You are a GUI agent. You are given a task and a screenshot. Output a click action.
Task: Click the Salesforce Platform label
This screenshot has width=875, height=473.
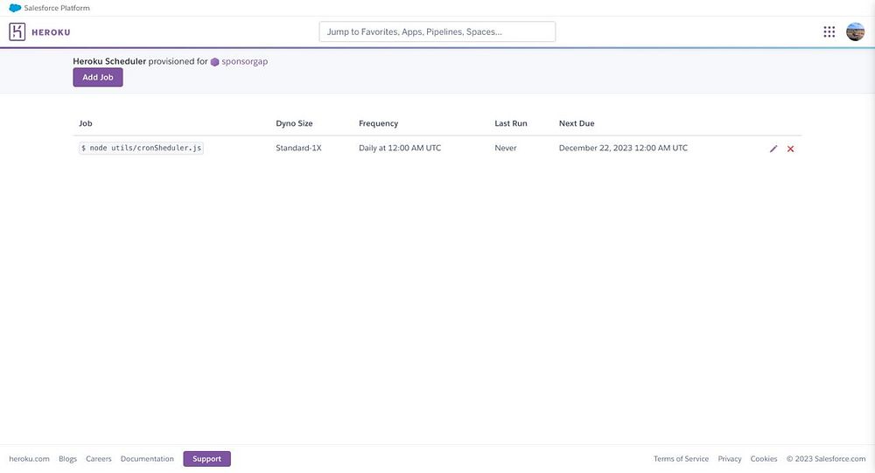click(x=57, y=8)
